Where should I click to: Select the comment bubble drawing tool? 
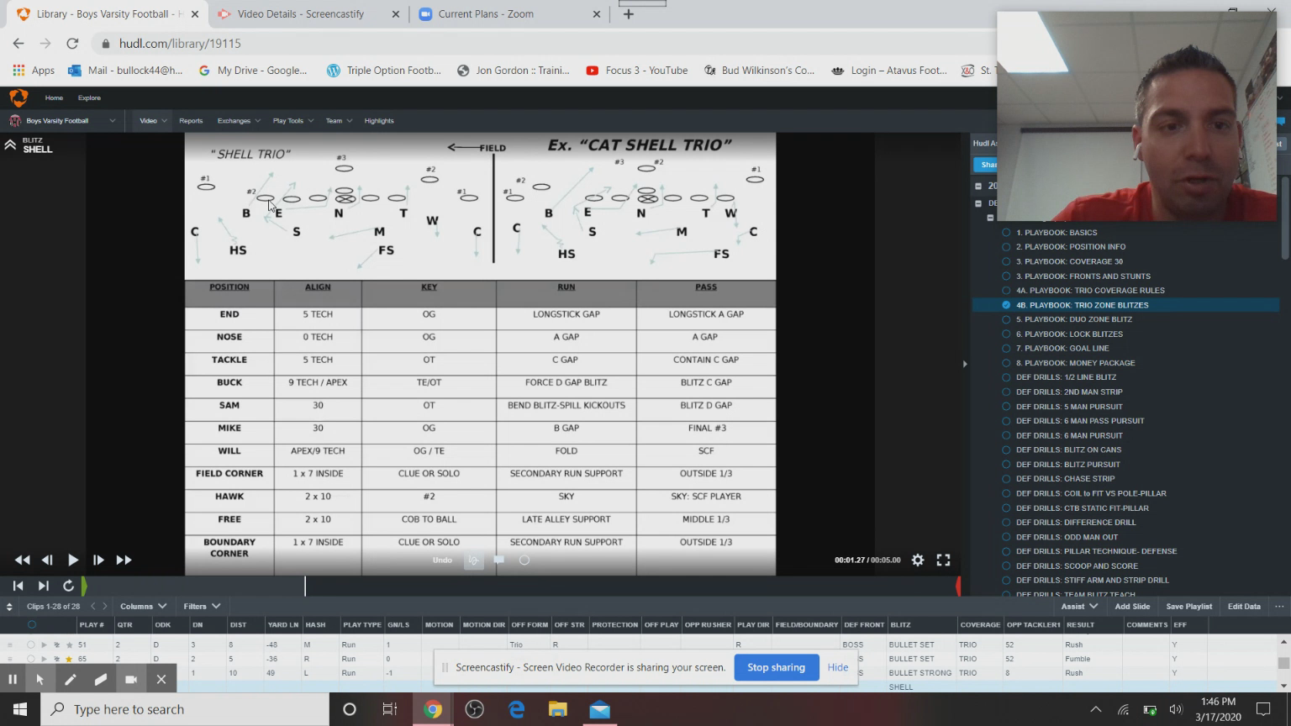click(499, 560)
